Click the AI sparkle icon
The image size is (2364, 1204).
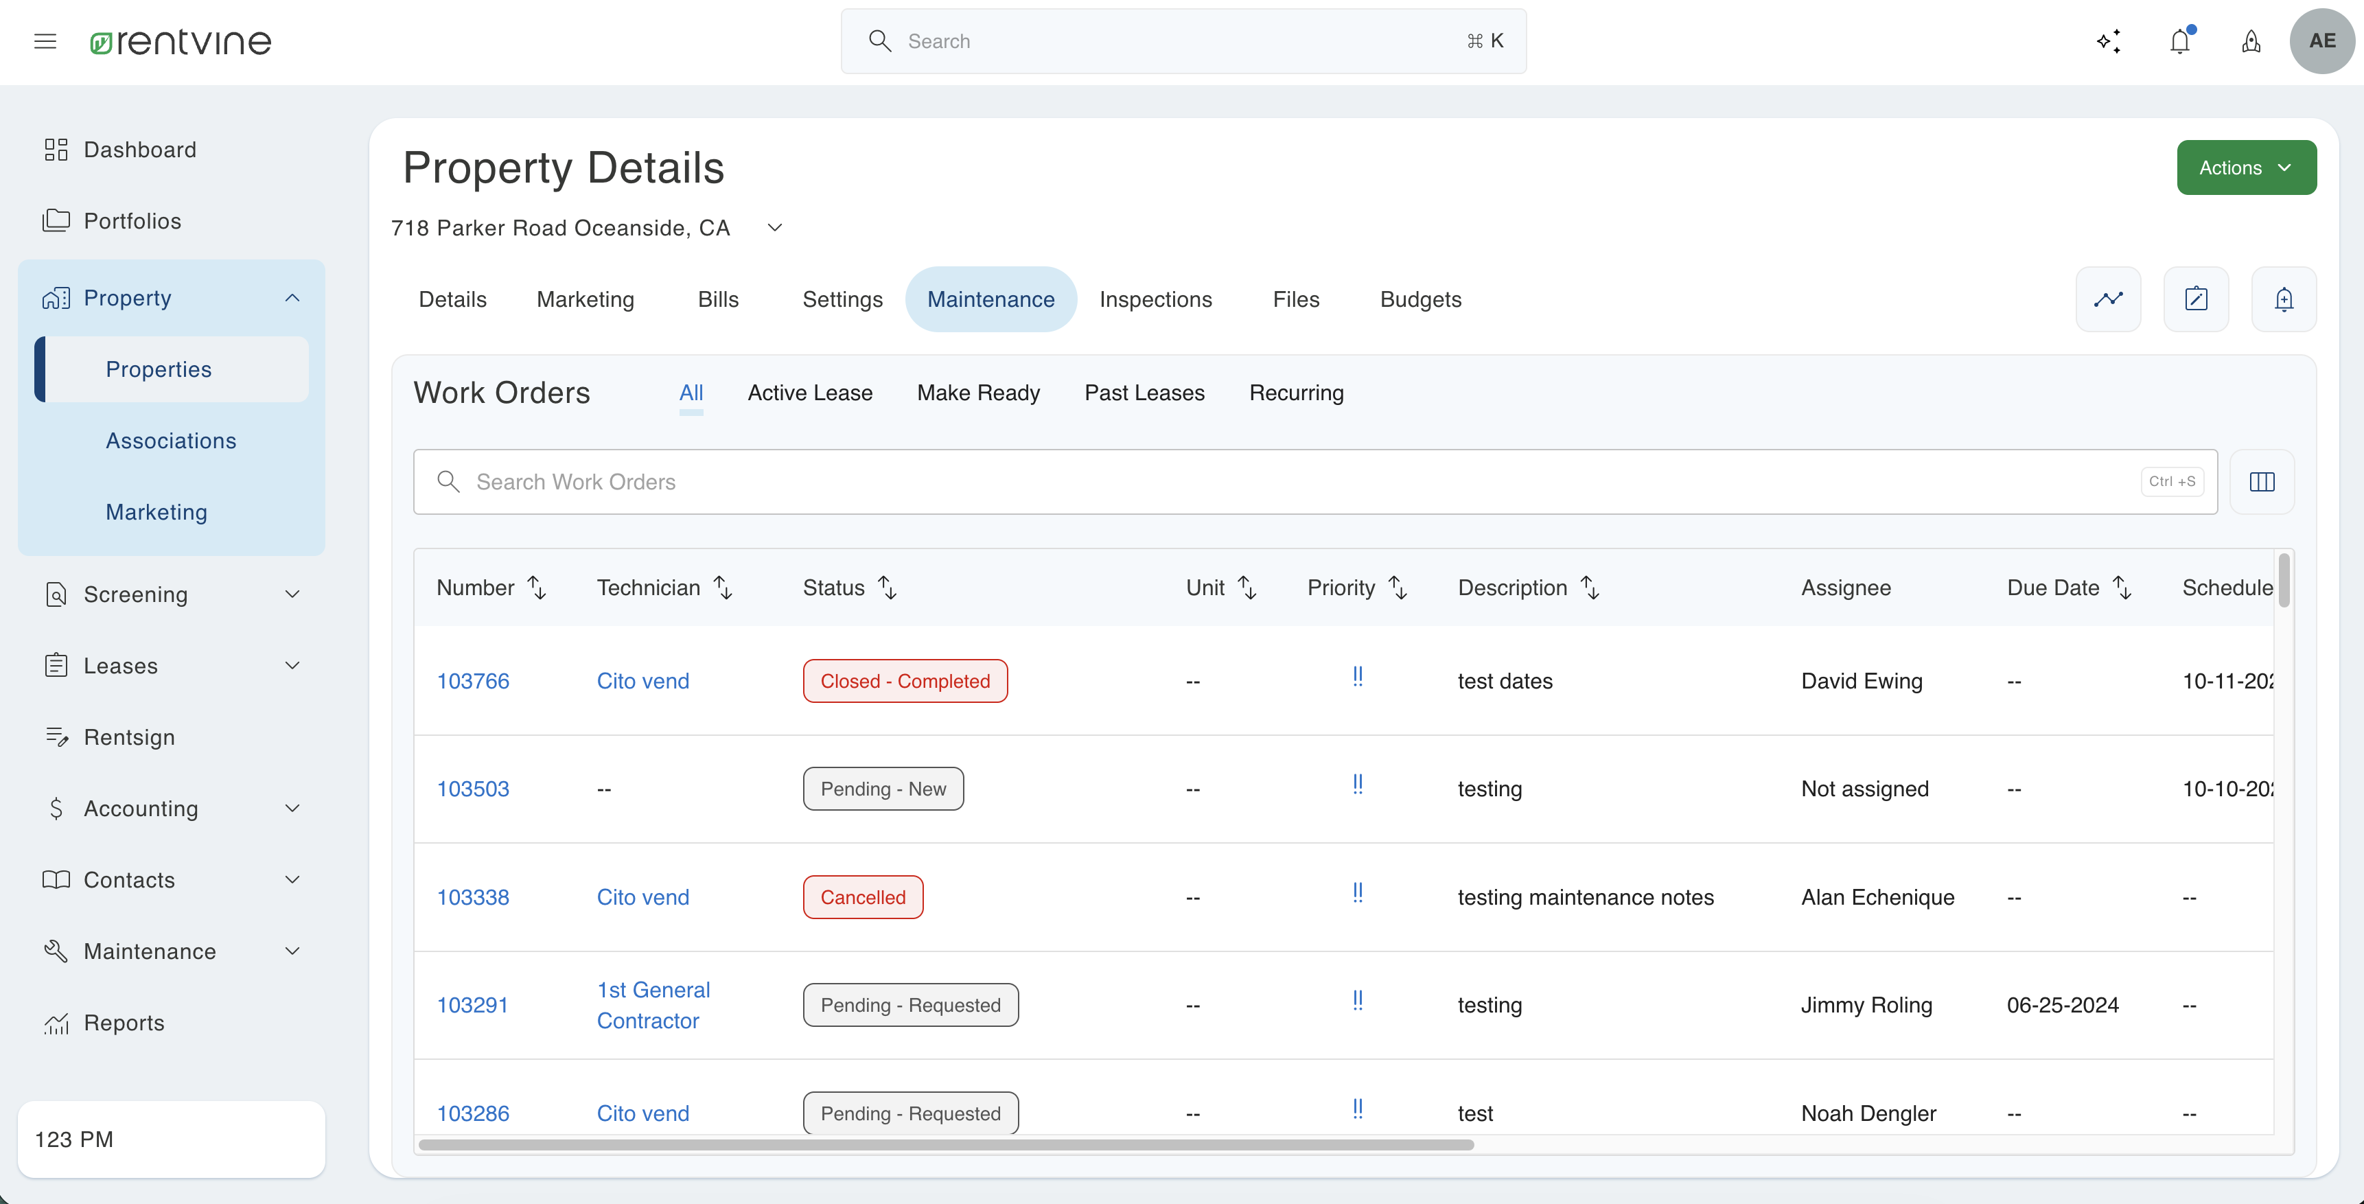point(2108,41)
